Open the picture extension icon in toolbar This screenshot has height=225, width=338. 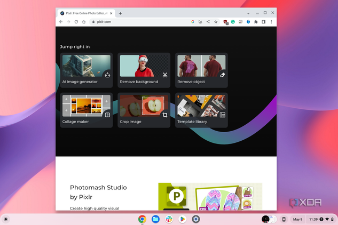[241, 22]
